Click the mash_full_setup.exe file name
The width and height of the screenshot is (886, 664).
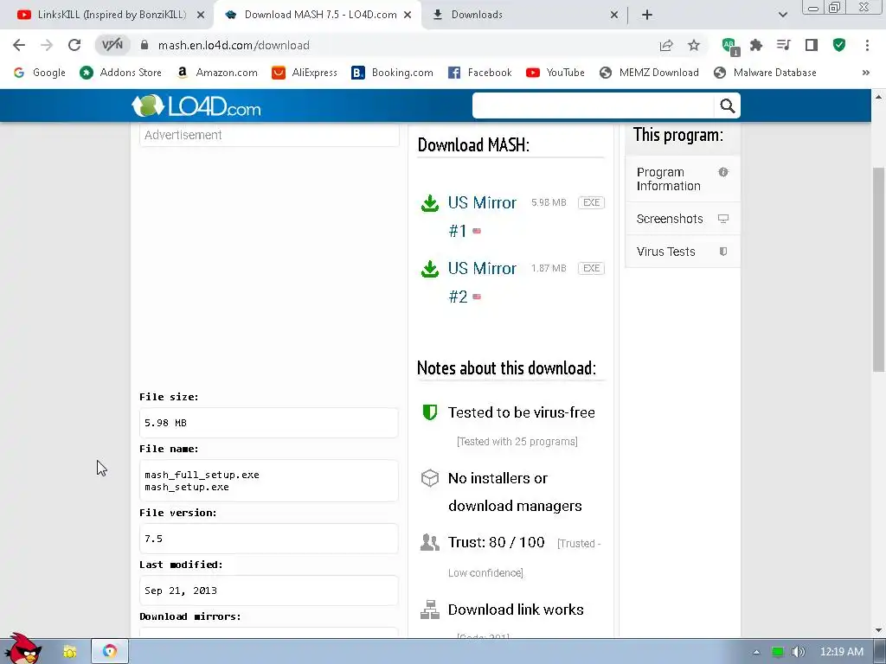pyautogui.click(x=202, y=475)
